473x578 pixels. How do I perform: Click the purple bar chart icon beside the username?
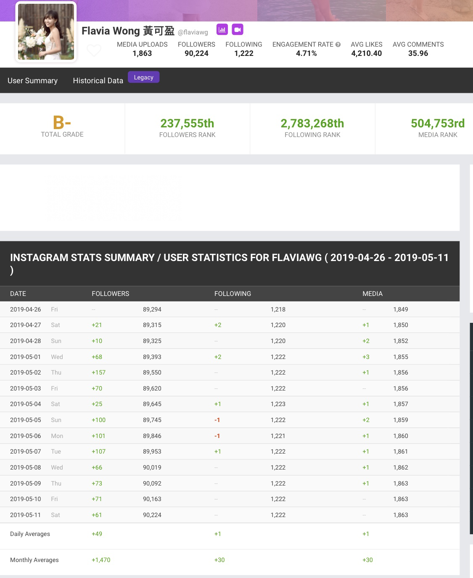(222, 29)
